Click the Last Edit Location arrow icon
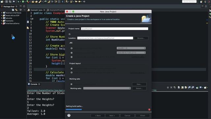 click(x=76, y=2)
